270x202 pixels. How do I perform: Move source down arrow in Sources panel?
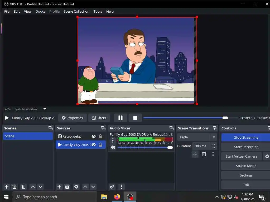point(93,187)
